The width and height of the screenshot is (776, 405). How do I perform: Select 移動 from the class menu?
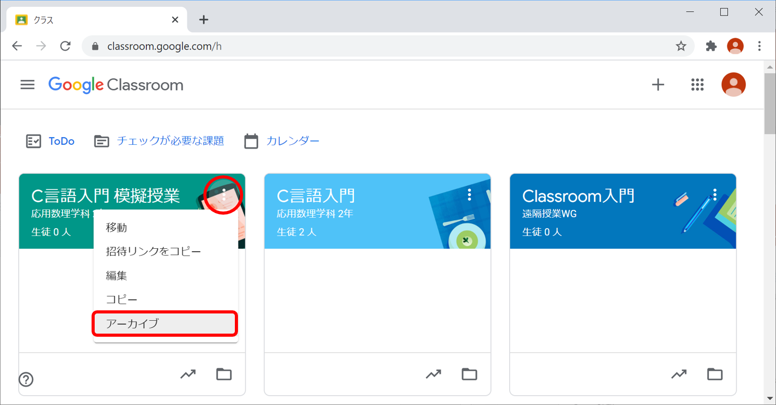coord(166,228)
